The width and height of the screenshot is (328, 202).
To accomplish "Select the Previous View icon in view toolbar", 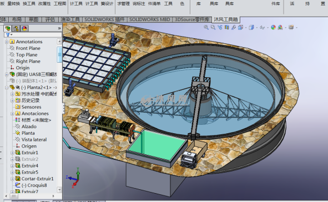I will click(x=220, y=27).
